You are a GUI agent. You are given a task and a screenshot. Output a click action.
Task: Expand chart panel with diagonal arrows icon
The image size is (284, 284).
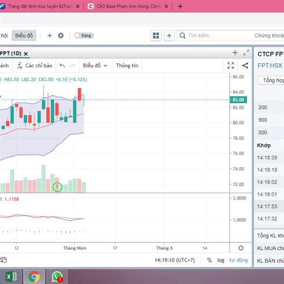246,53
